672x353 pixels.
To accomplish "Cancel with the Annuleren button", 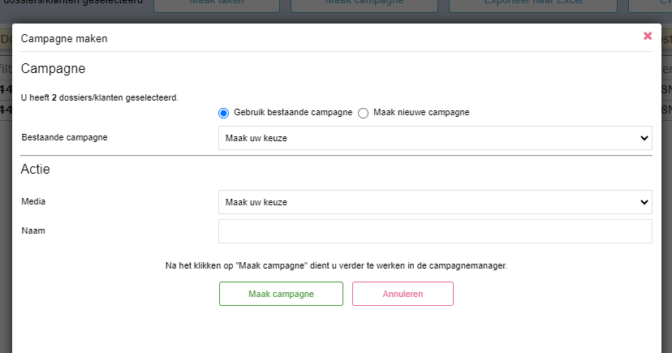I will pos(403,294).
